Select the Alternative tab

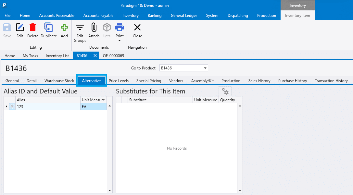(x=91, y=81)
